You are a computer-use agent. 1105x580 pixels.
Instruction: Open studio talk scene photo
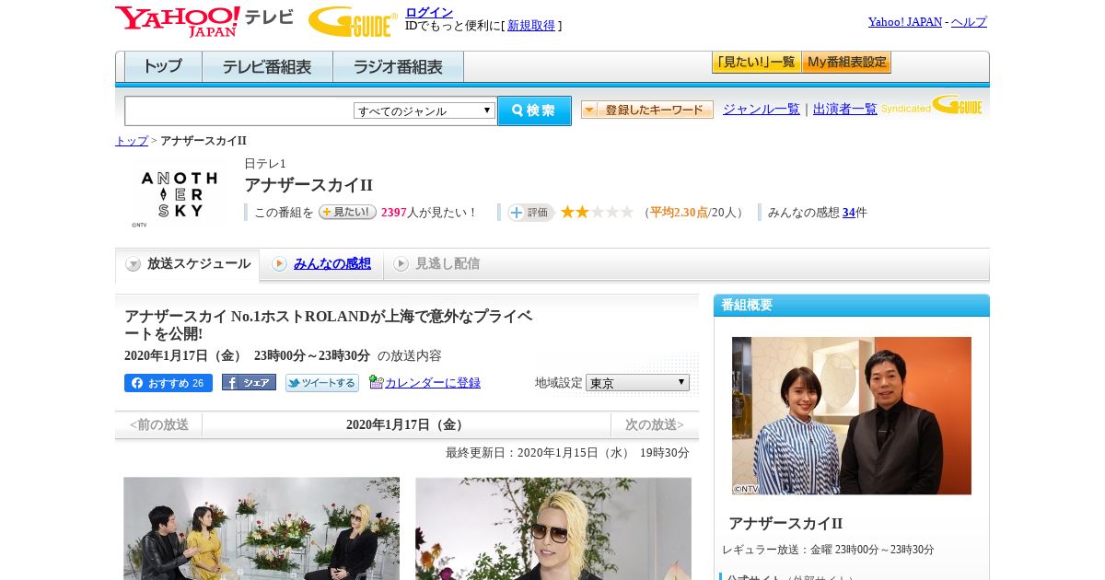tap(262, 528)
